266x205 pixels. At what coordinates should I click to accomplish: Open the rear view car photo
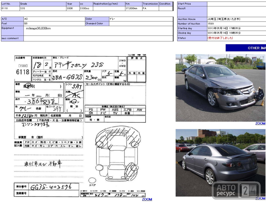click(220, 163)
